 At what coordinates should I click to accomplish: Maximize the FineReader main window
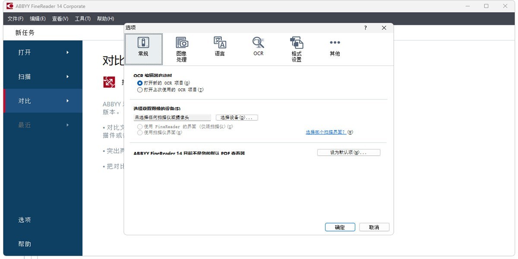click(486, 6)
